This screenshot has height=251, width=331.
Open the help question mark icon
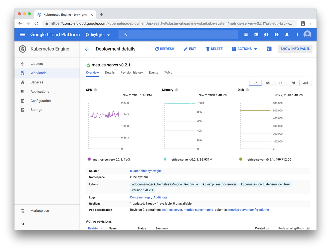click(276, 35)
